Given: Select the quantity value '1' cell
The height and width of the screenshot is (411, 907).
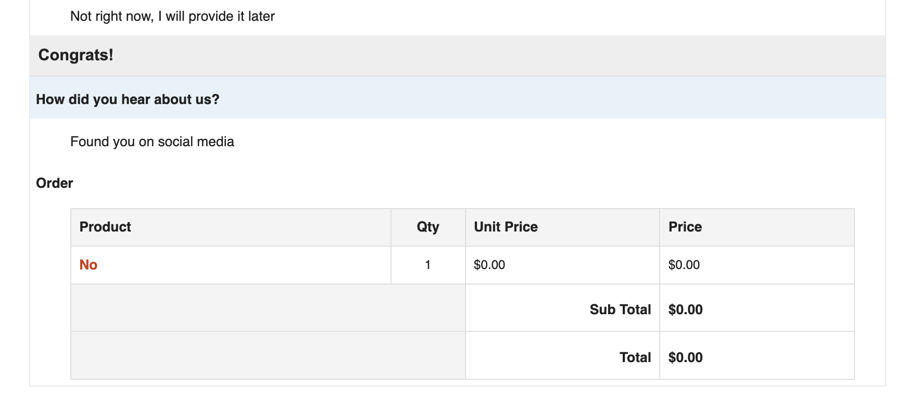Looking at the screenshot, I should pos(428,265).
